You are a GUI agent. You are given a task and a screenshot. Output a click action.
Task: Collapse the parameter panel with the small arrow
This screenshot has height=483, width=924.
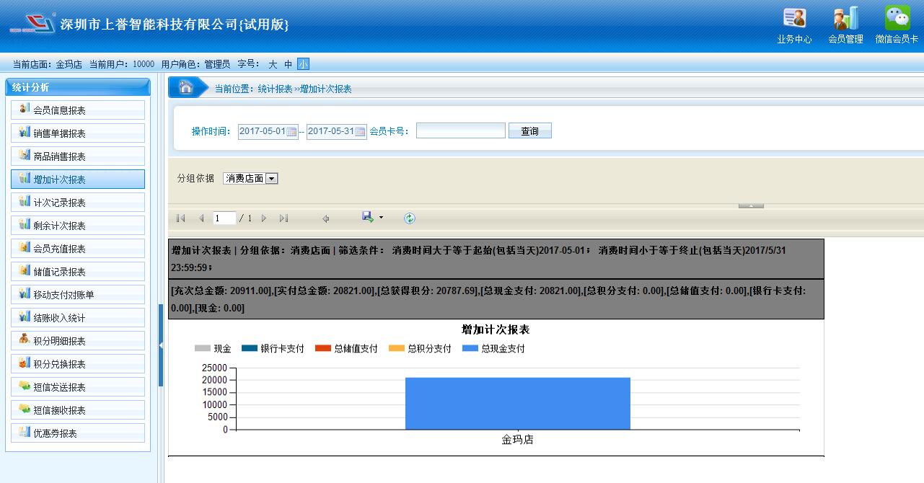751,206
